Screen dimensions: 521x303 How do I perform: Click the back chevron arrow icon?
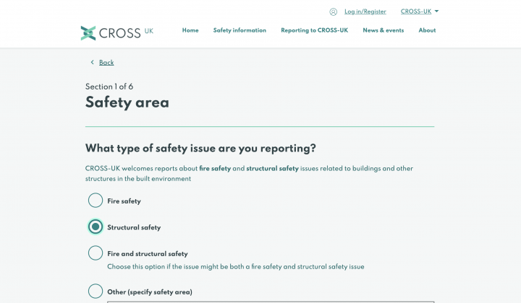(93, 62)
